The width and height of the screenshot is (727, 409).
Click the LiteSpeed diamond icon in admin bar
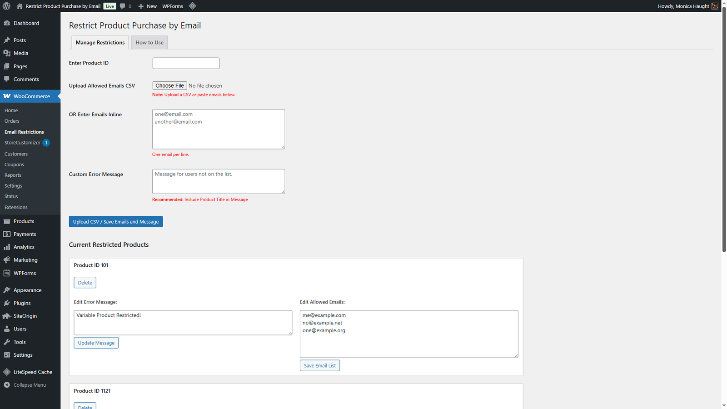(x=192, y=6)
